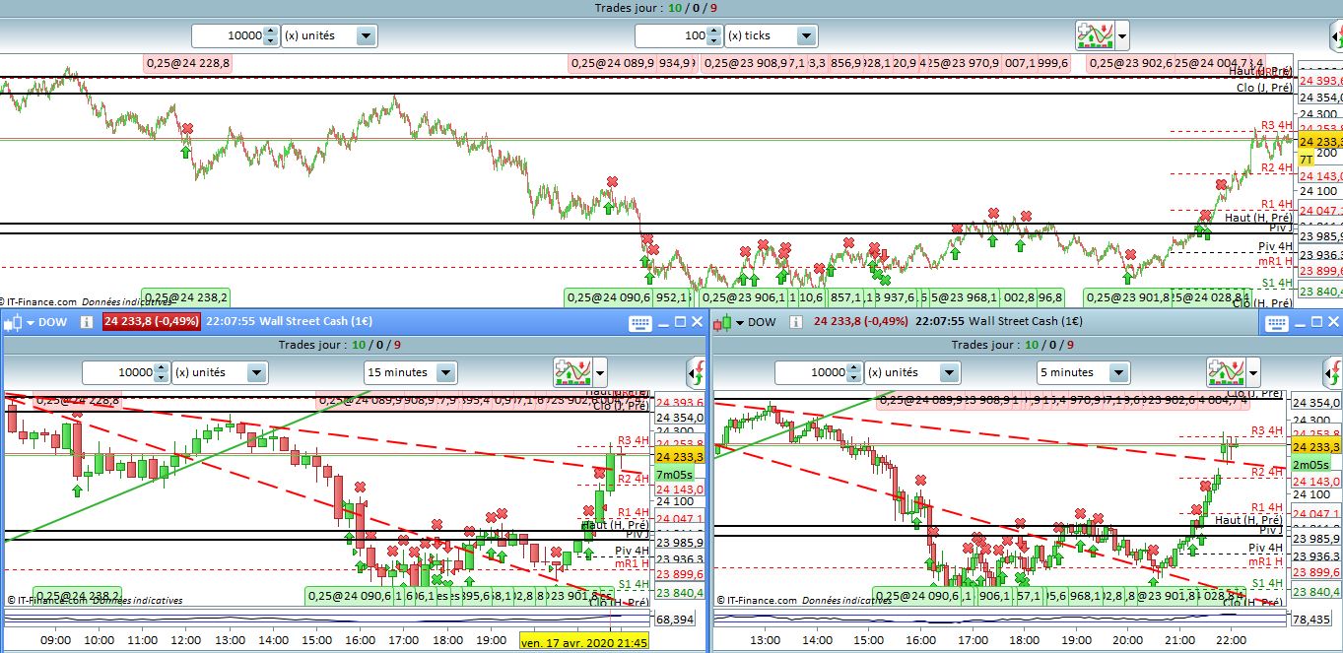
Task: Click Haut (H, Pré) level label in 5 minutes chart
Action: point(1249,519)
